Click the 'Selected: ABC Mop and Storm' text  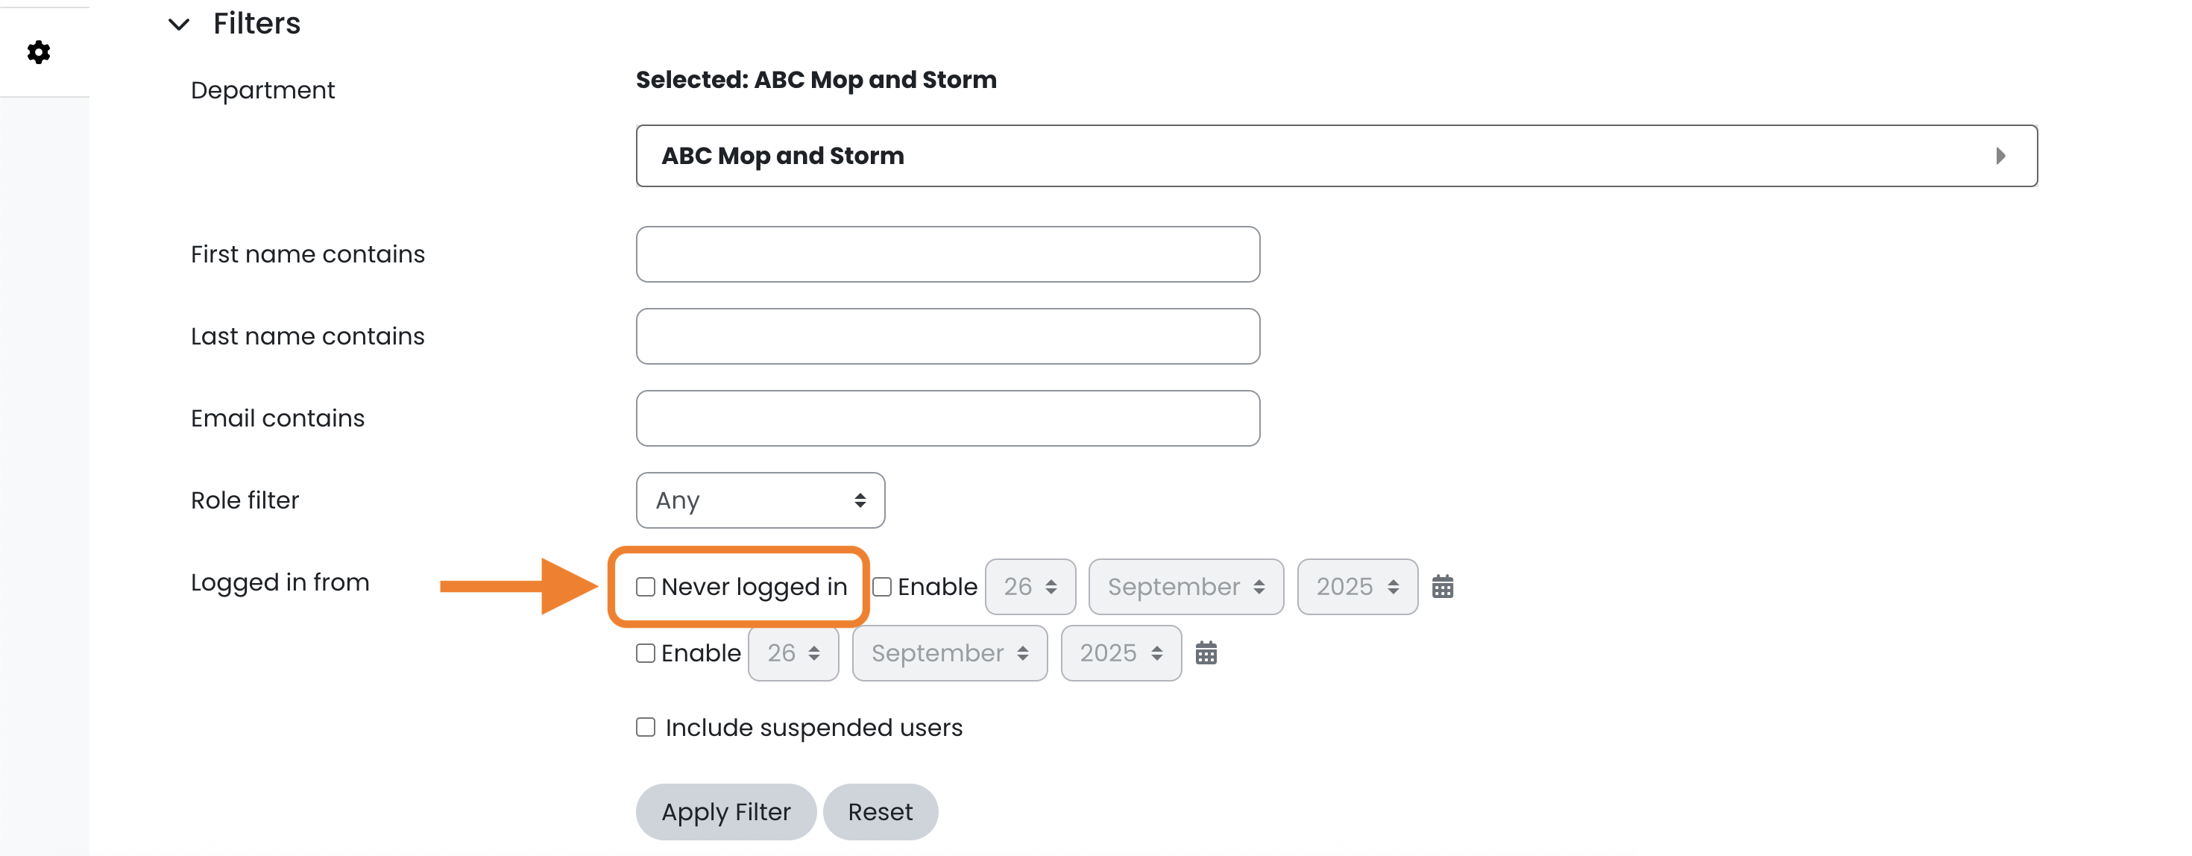(x=816, y=79)
